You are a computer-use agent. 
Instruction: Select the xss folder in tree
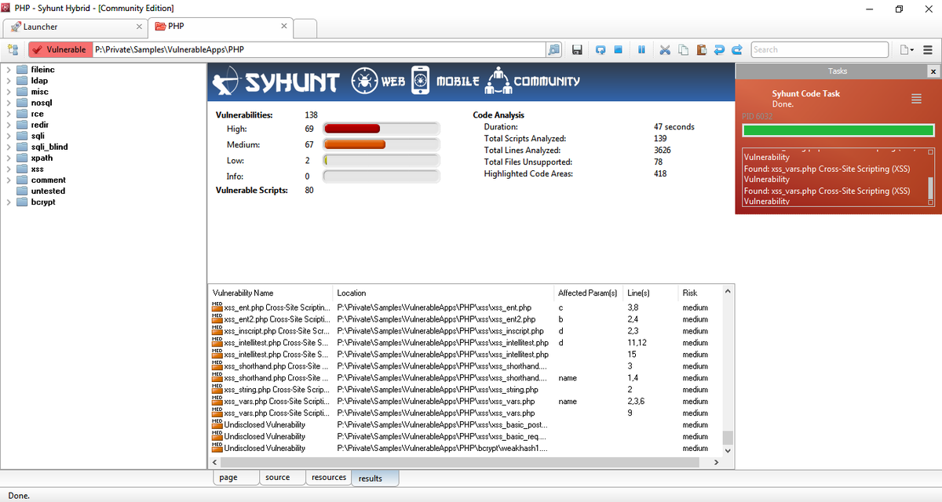pyautogui.click(x=37, y=169)
